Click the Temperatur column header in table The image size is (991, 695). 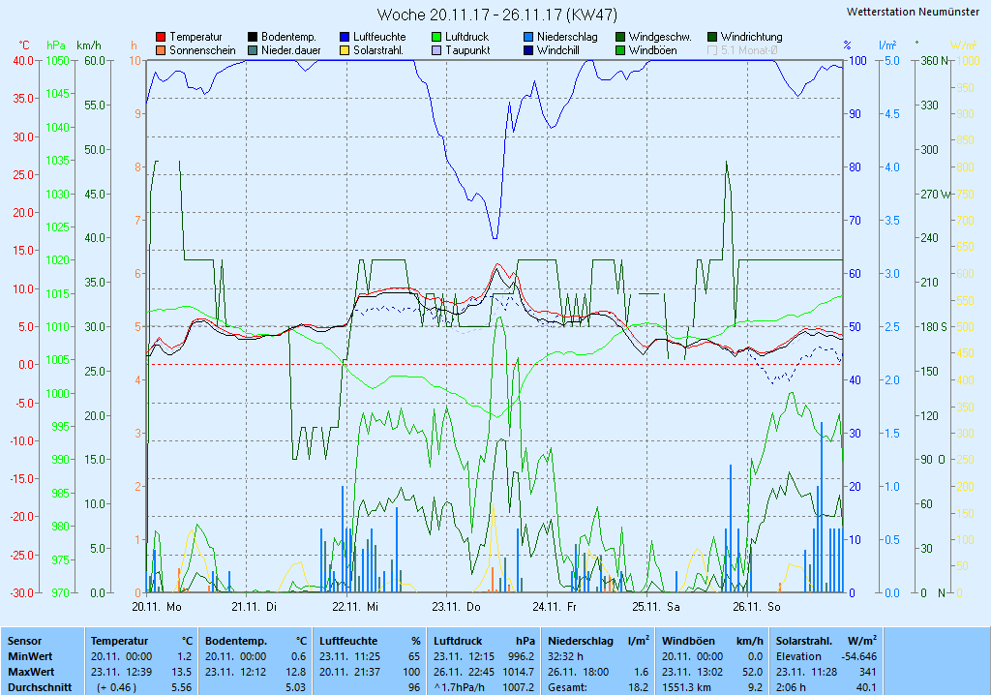click(119, 641)
